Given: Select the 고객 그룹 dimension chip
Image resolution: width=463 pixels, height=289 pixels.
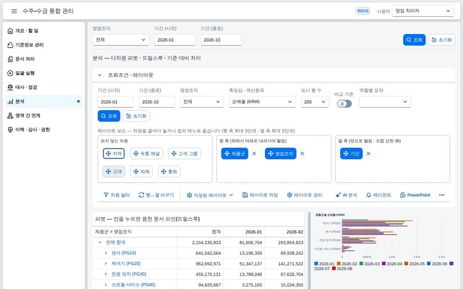Looking at the screenshot, I should (x=184, y=153).
